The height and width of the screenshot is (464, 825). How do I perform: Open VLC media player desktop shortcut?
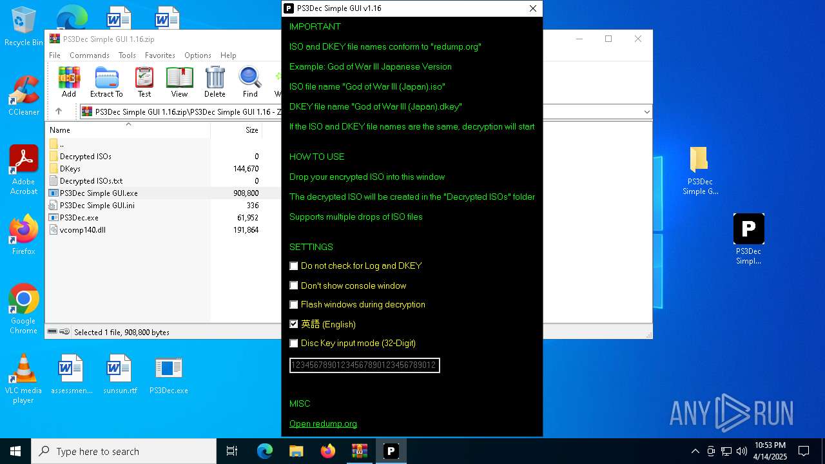[x=24, y=379]
